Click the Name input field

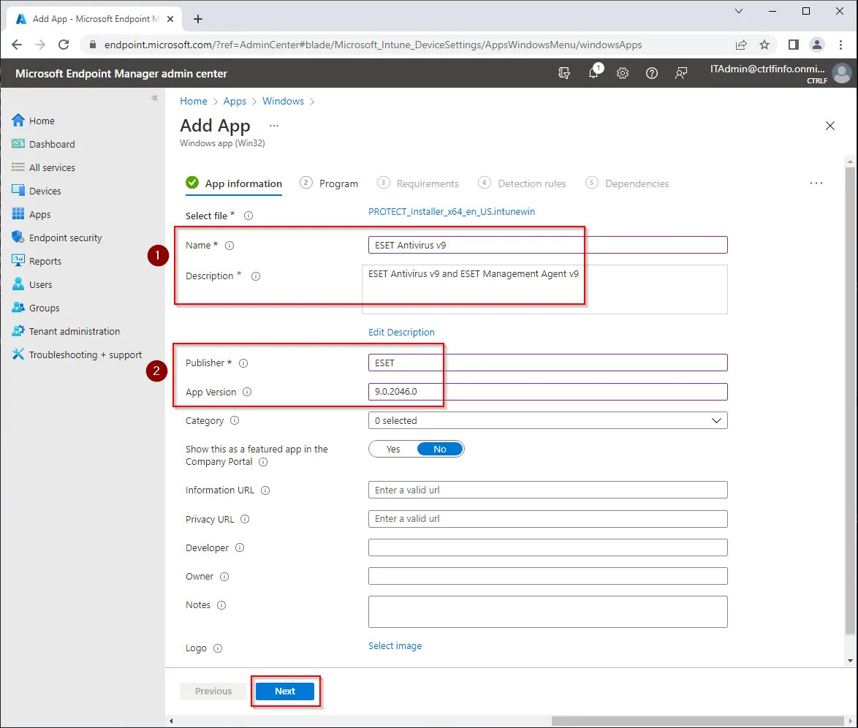[547, 245]
